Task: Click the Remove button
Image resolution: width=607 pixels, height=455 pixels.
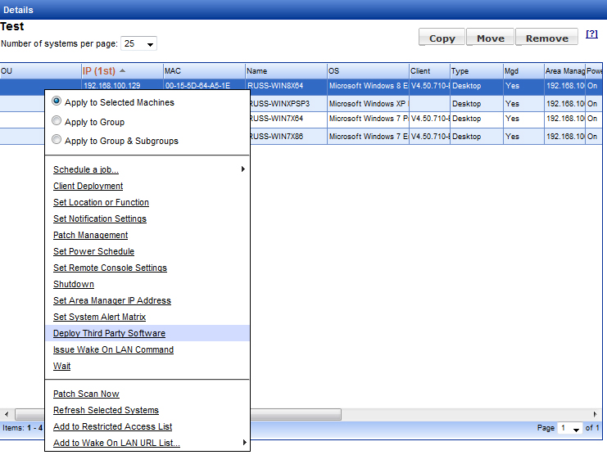Action: click(x=546, y=38)
